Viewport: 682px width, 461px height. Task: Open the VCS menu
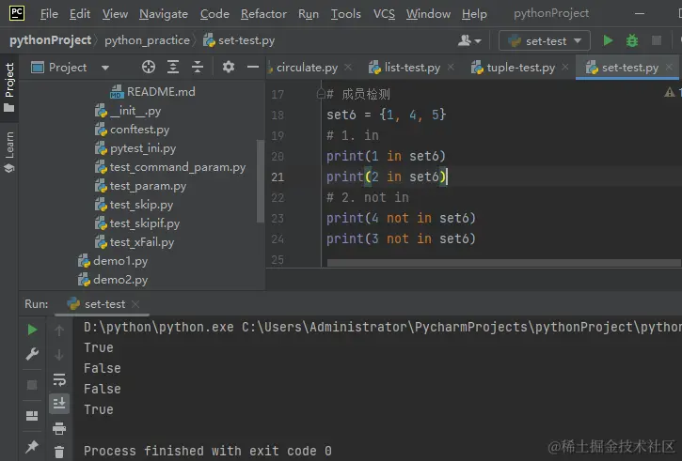pos(384,14)
